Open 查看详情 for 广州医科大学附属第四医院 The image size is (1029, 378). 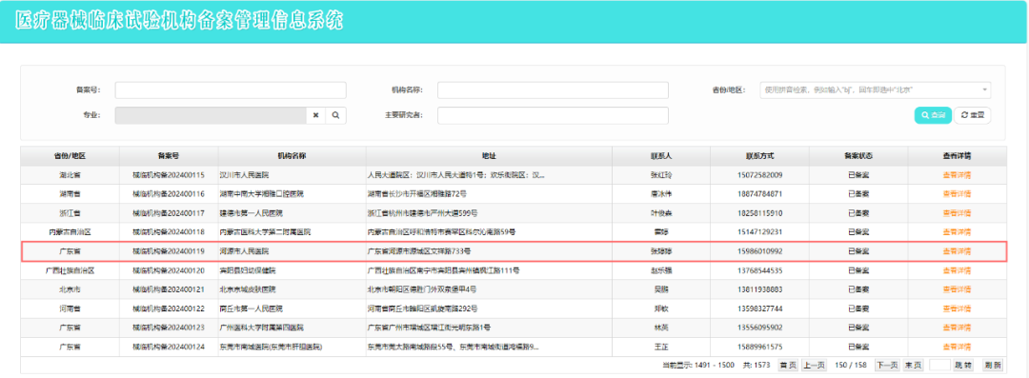[x=957, y=328]
